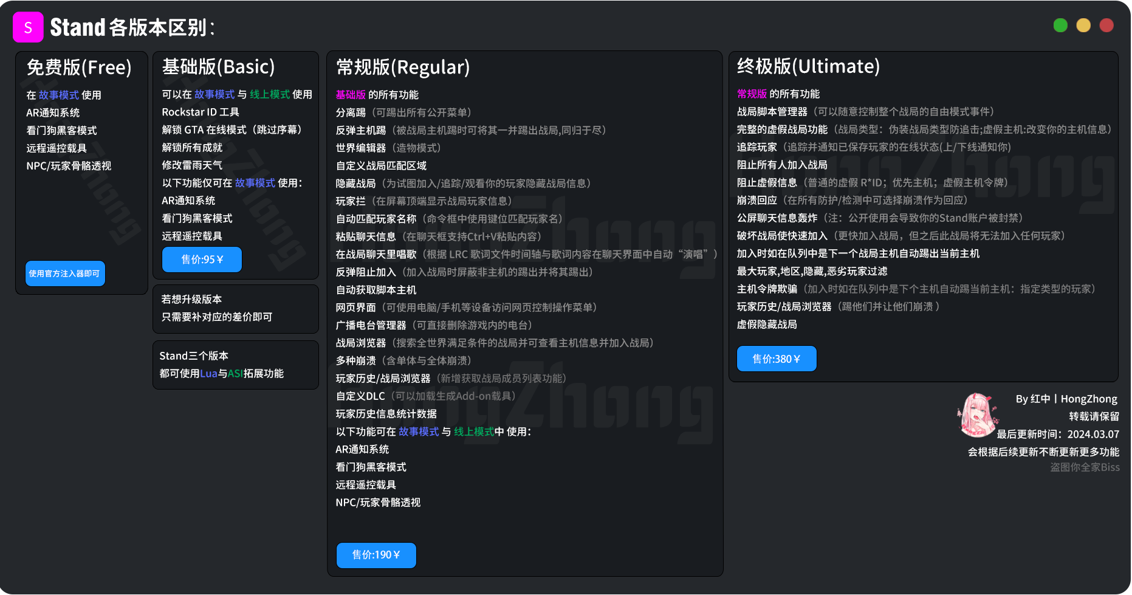Select the 终极版(Ultimate) heading

[x=808, y=66]
